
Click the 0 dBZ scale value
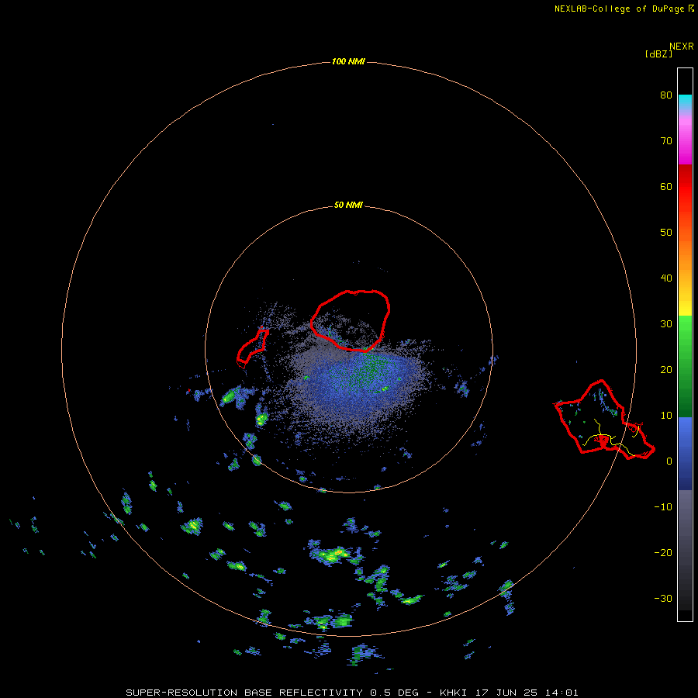tap(669, 461)
